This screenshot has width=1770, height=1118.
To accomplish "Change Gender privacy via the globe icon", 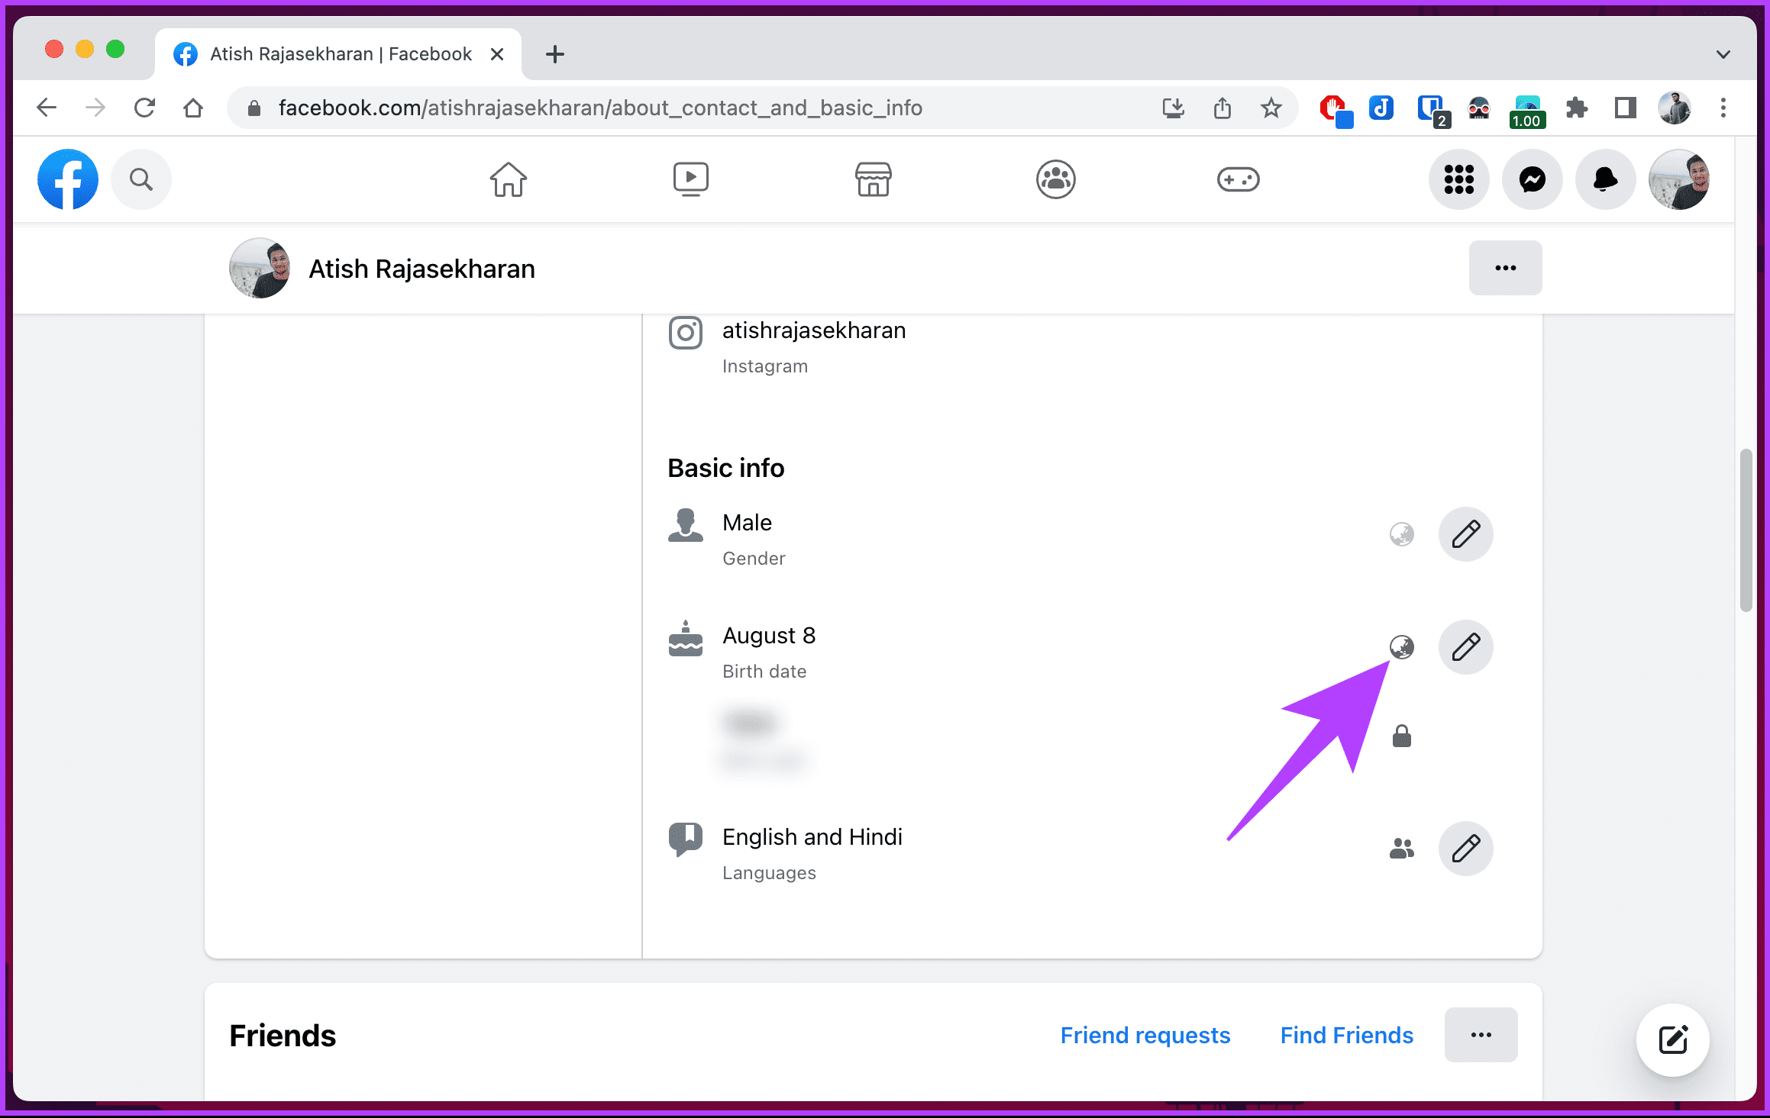I will point(1402,534).
